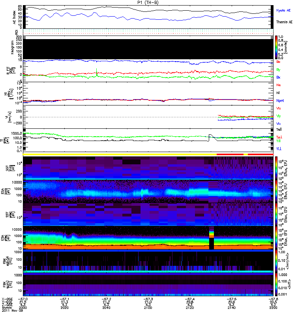Viewport: 296px width, 316px height.
Task: Click the ESA electron Eflux color bar
Action: click(x=276, y=238)
